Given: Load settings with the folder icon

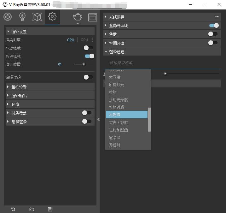Looking at the screenshot, I should click(32, 209).
